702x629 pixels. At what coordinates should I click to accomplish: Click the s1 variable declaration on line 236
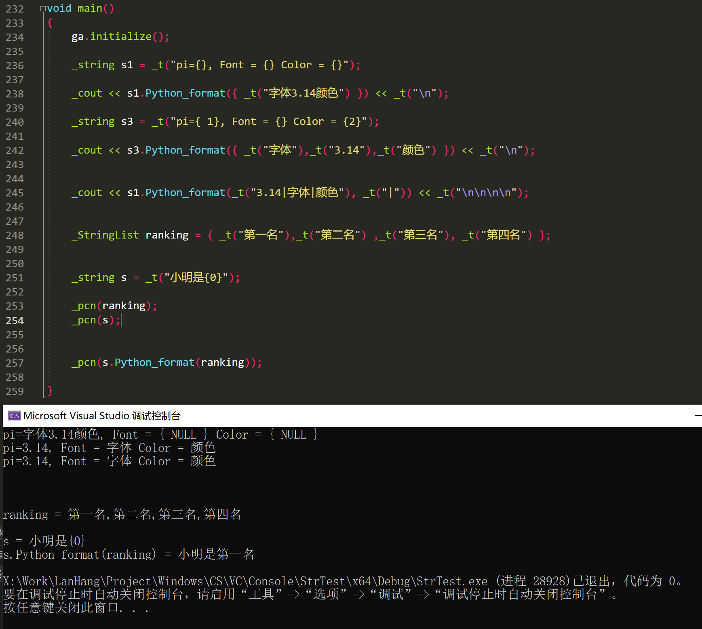click(x=216, y=65)
